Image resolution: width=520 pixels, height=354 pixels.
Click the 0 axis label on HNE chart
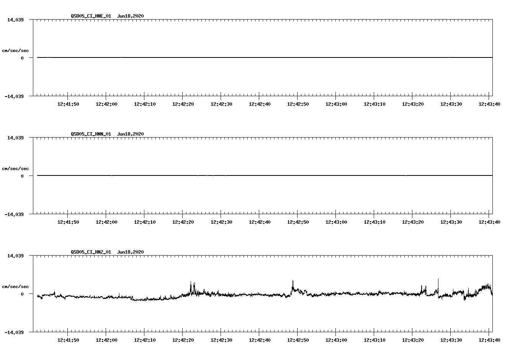[x=22, y=58]
